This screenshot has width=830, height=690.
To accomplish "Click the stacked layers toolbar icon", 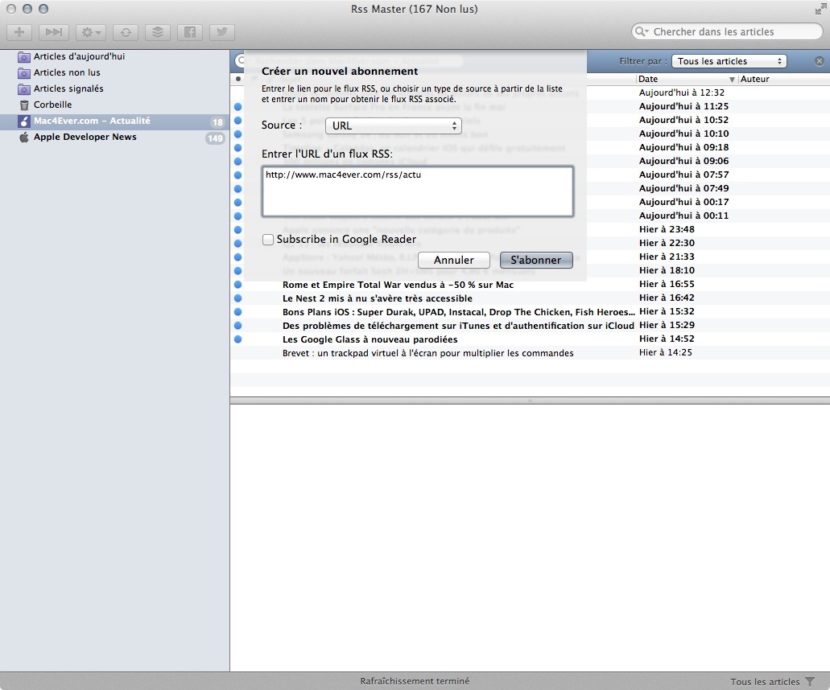I will coord(158,32).
